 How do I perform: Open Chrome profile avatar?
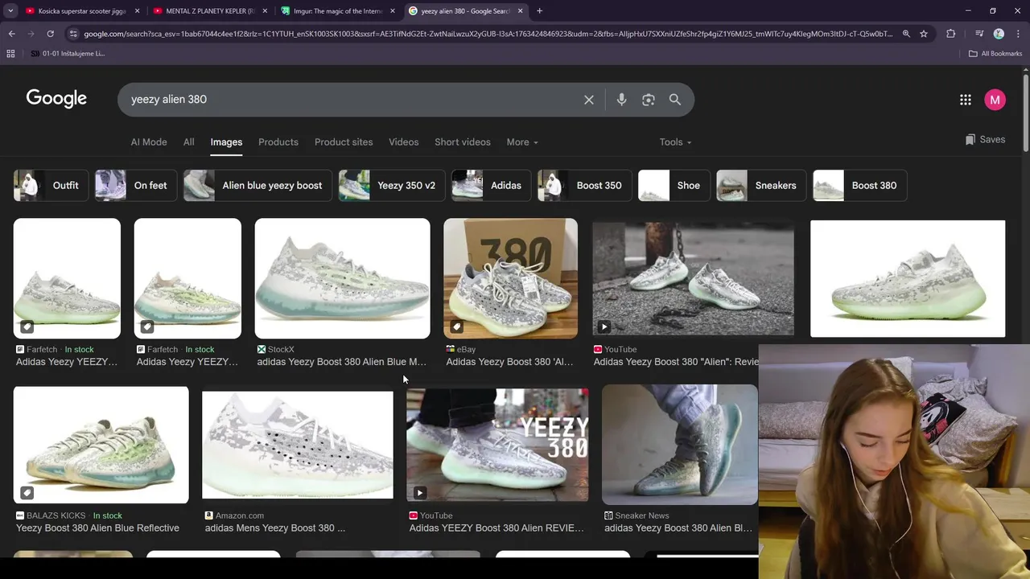[999, 34]
